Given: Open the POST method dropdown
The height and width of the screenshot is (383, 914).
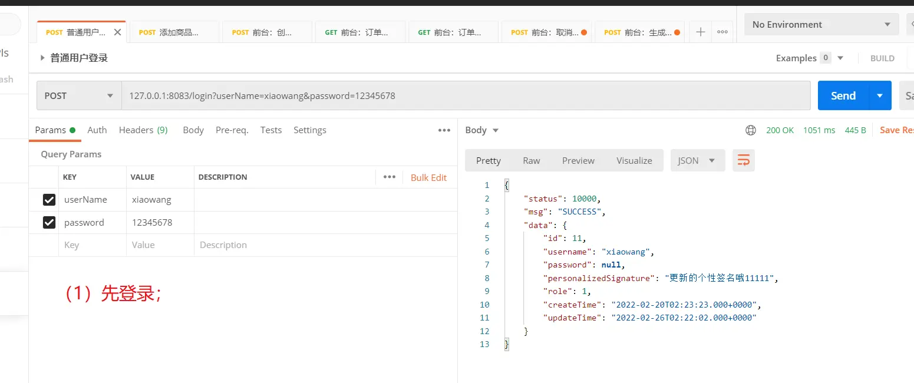Looking at the screenshot, I should click(x=79, y=95).
